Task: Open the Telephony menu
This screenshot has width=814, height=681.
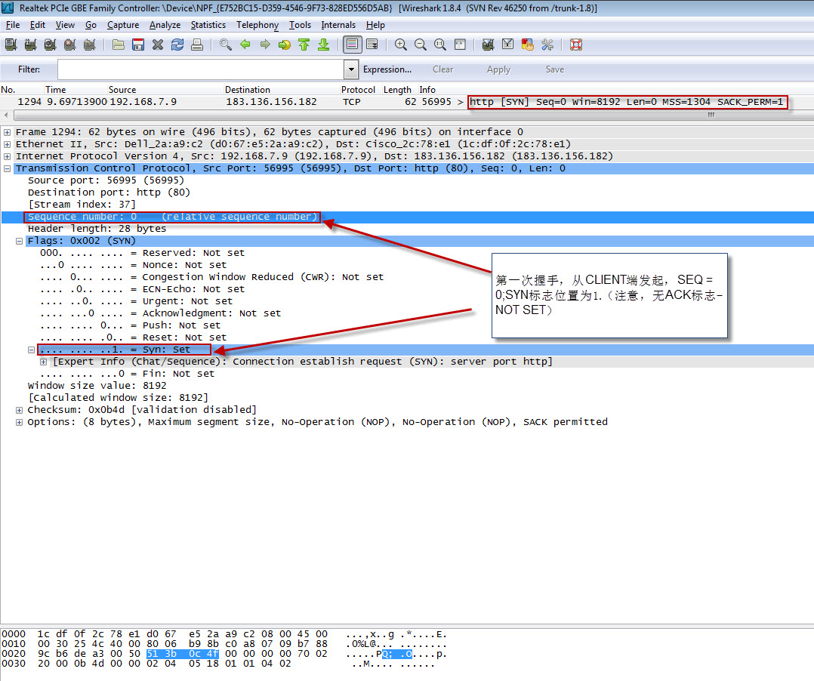Action: (257, 25)
